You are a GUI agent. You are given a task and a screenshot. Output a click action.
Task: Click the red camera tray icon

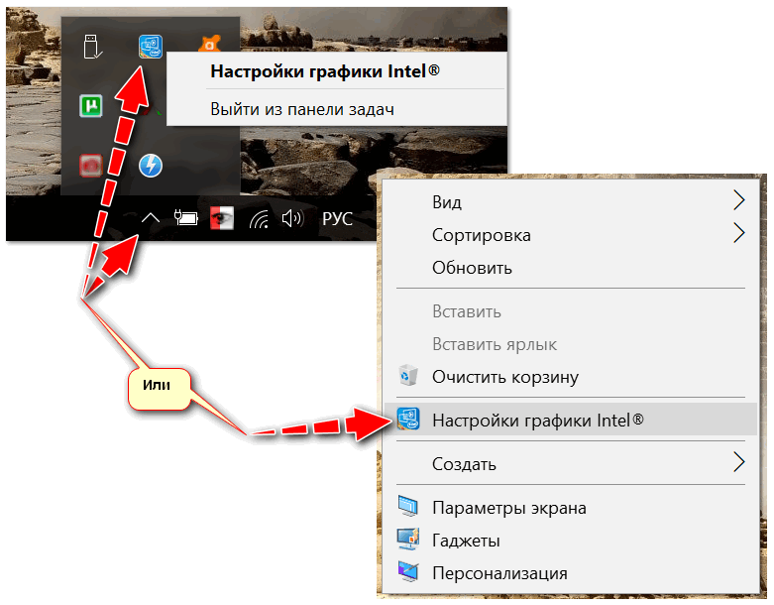point(91,166)
